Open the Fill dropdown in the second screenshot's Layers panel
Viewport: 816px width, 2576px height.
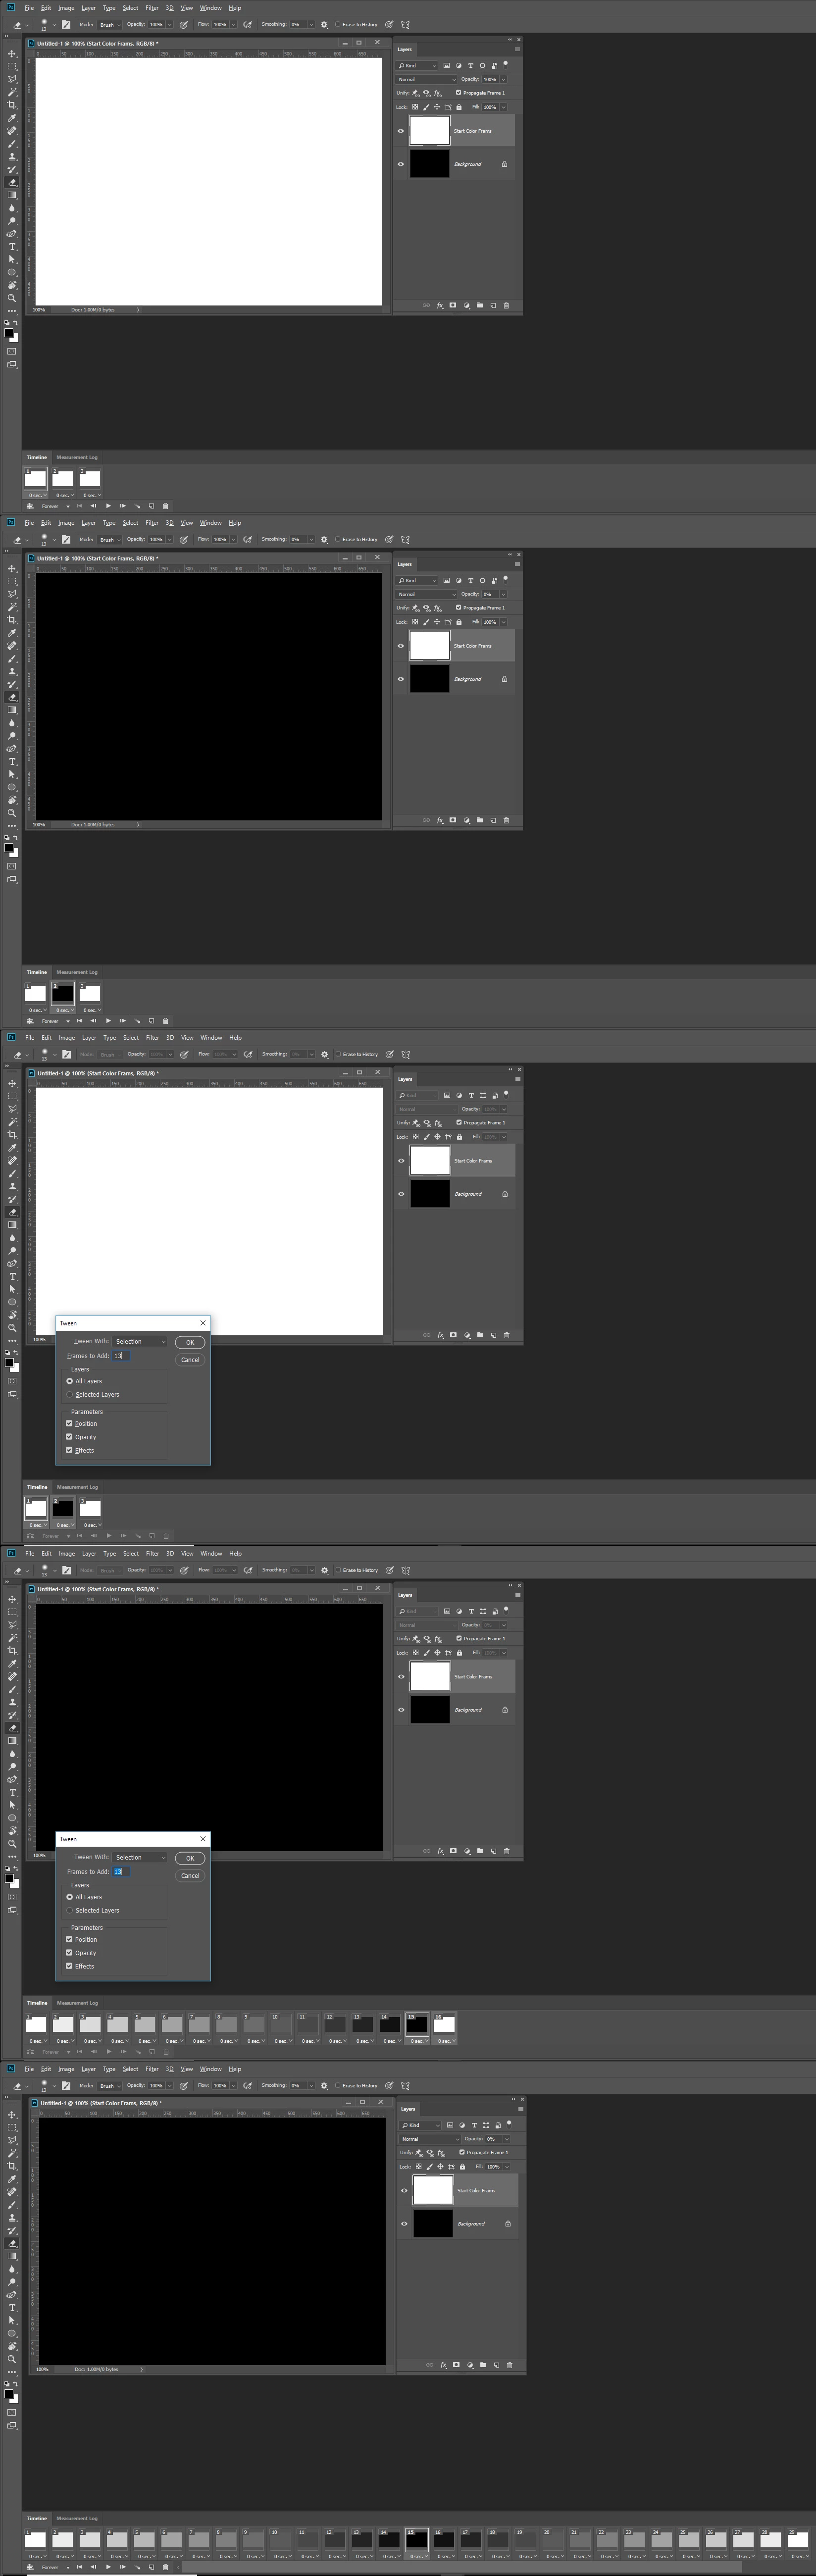point(503,622)
